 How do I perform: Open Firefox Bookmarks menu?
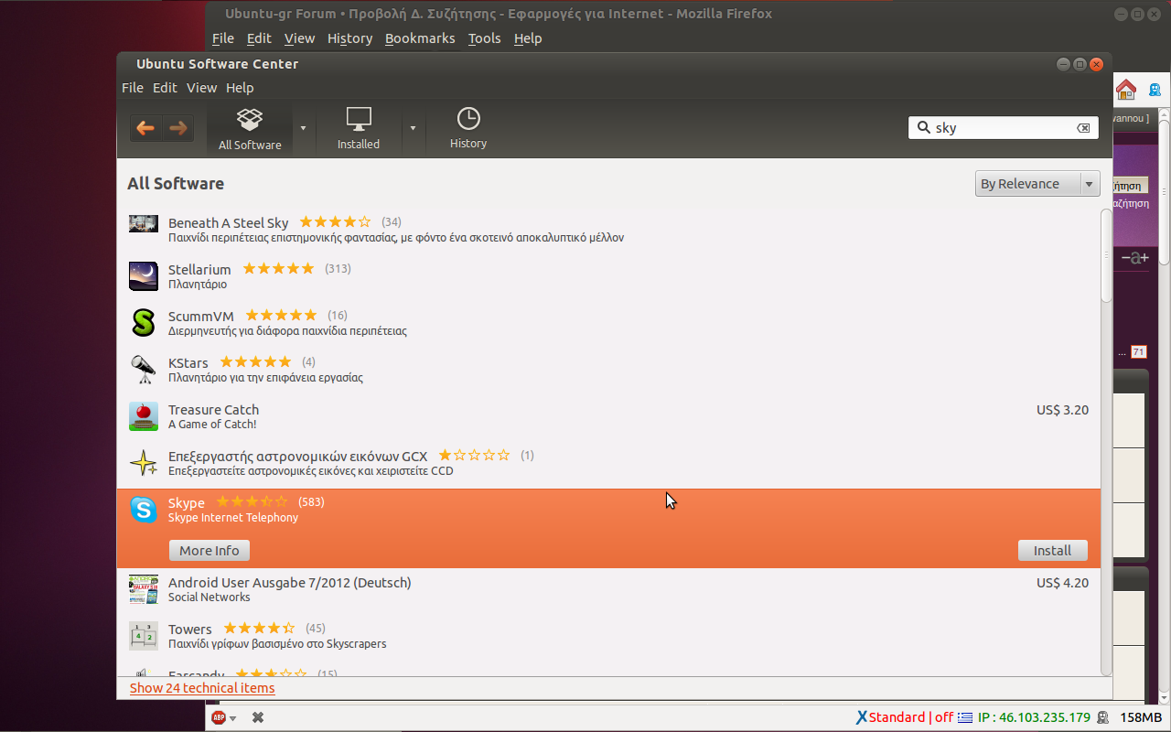[420, 38]
